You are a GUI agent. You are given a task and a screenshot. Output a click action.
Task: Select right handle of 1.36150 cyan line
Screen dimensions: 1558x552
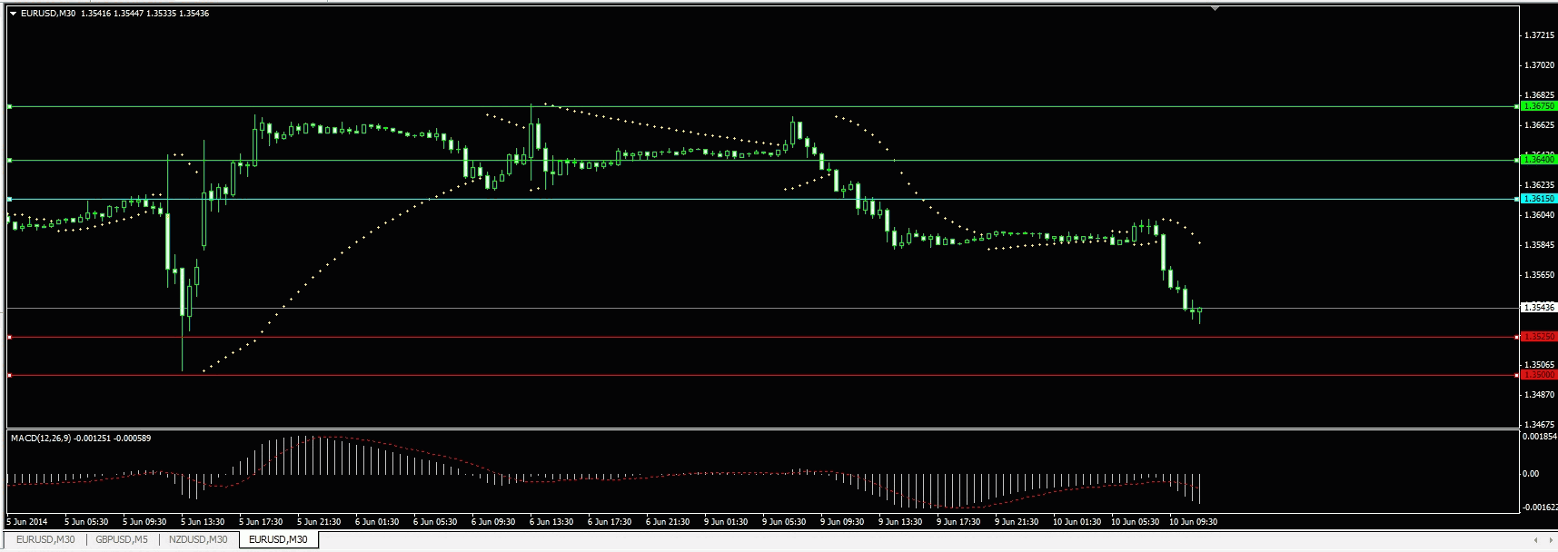(1518, 199)
